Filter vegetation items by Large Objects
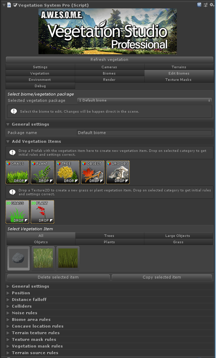The width and height of the screenshot is (216, 358). [x=178, y=236]
